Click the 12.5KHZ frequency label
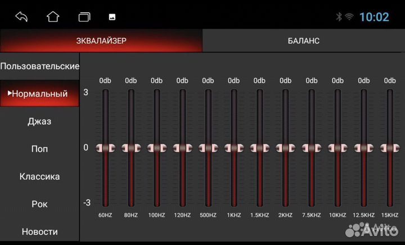Viewport: 405px width, 245px height. (x=364, y=215)
